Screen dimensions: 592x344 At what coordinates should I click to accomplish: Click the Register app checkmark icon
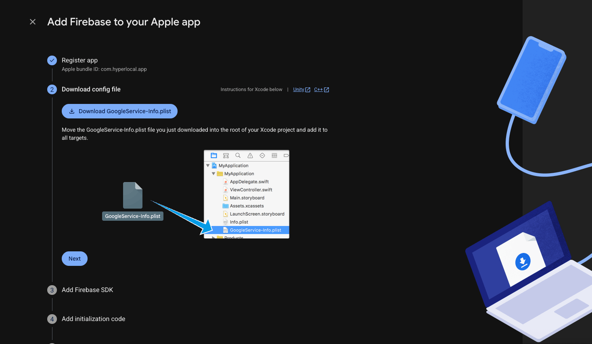tap(52, 60)
